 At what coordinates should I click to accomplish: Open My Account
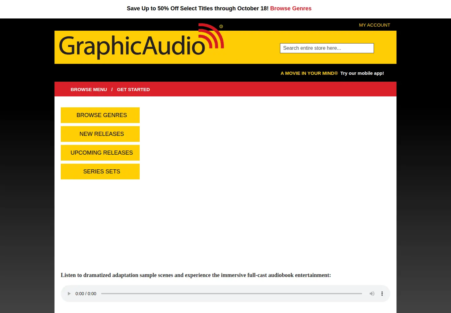[x=375, y=25]
